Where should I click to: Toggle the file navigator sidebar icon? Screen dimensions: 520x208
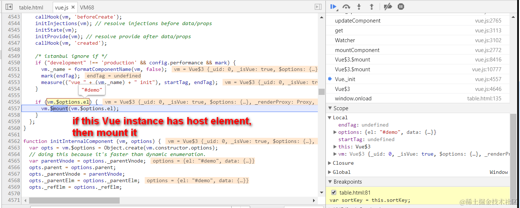point(9,7)
